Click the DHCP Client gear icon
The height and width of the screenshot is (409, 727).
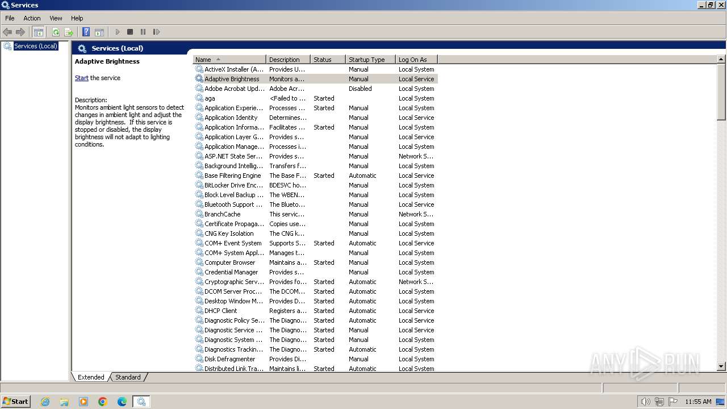tap(199, 311)
